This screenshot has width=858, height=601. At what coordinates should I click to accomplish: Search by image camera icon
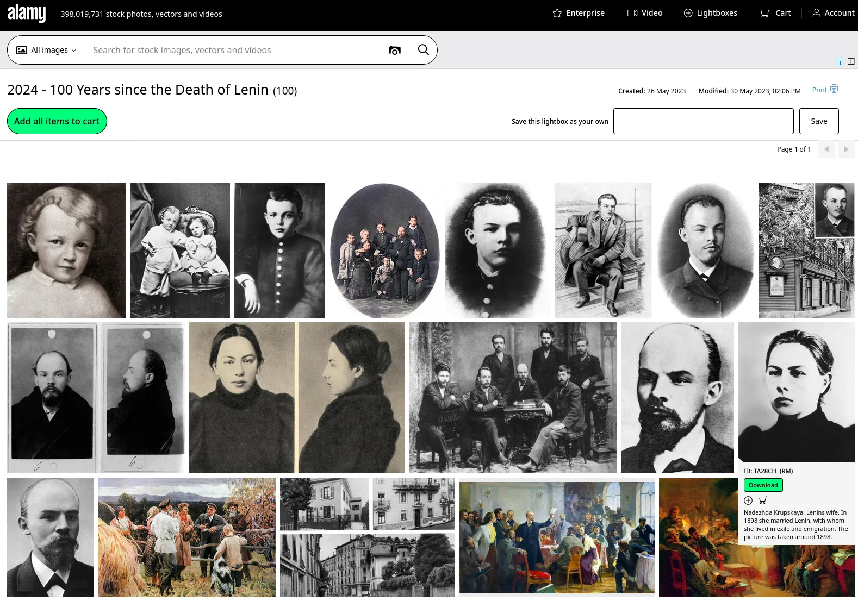pyautogui.click(x=395, y=50)
